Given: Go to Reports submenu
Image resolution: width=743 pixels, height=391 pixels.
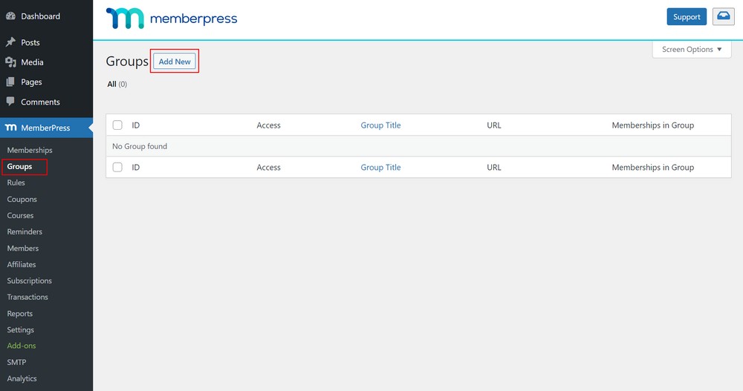Looking at the screenshot, I should 20,313.
